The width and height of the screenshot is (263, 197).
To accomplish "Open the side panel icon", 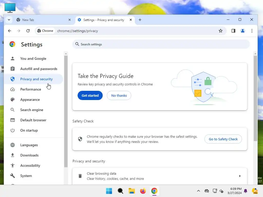I will pyautogui.click(x=233, y=31).
